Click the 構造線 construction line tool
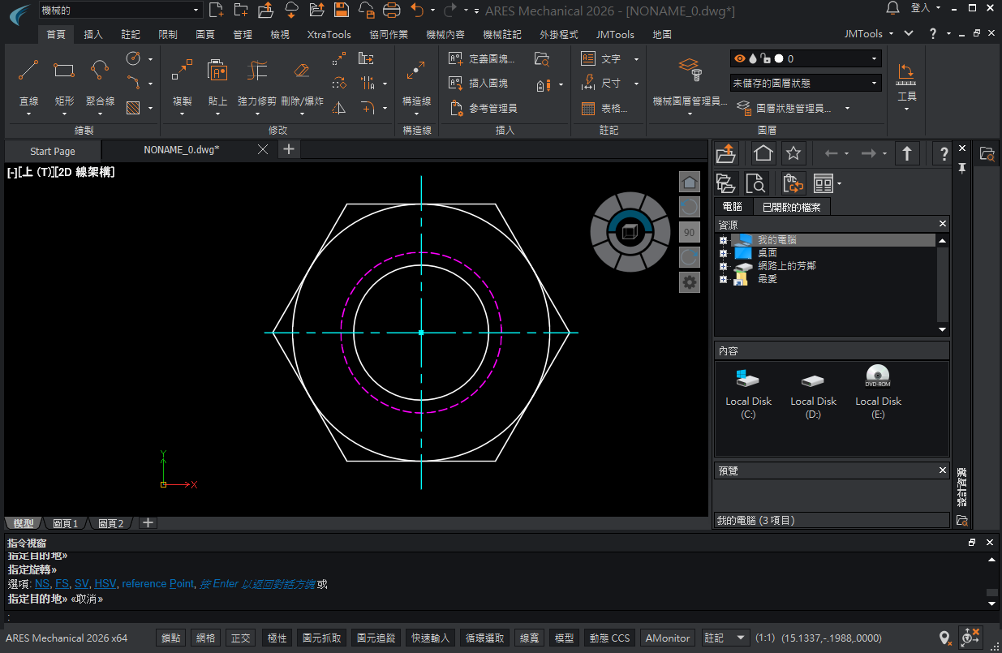The height and width of the screenshot is (653, 1002). tap(416, 71)
